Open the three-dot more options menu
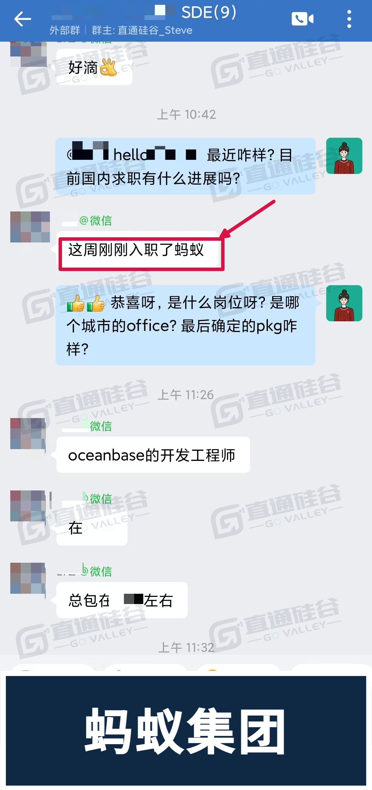Image resolution: width=372 pixels, height=790 pixels. coord(349,19)
